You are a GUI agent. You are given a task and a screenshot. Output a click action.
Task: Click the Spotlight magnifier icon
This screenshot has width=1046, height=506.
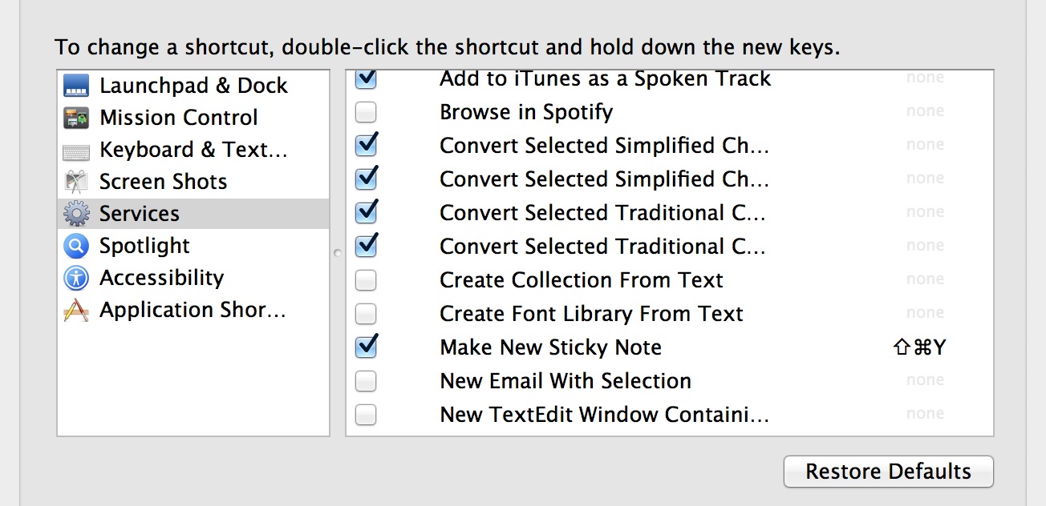tap(75, 246)
